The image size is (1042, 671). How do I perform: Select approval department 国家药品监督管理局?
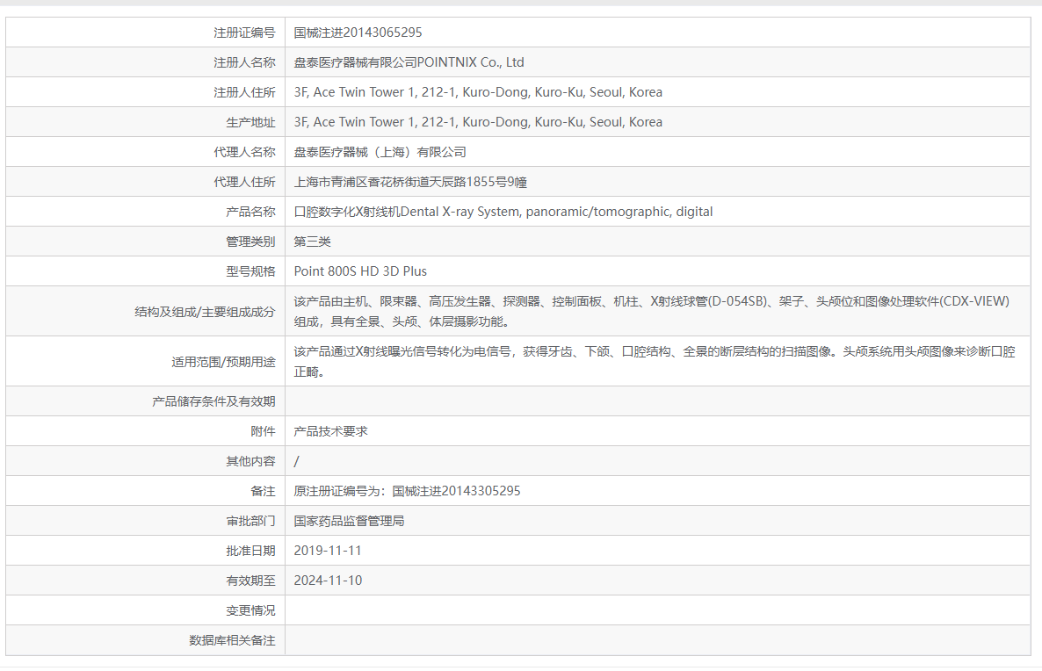[349, 522]
